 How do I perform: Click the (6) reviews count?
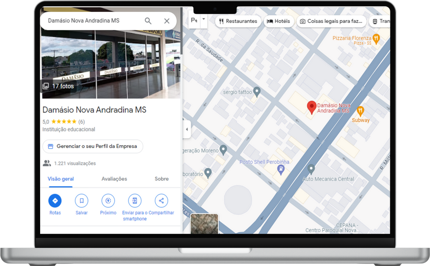pyautogui.click(x=81, y=122)
